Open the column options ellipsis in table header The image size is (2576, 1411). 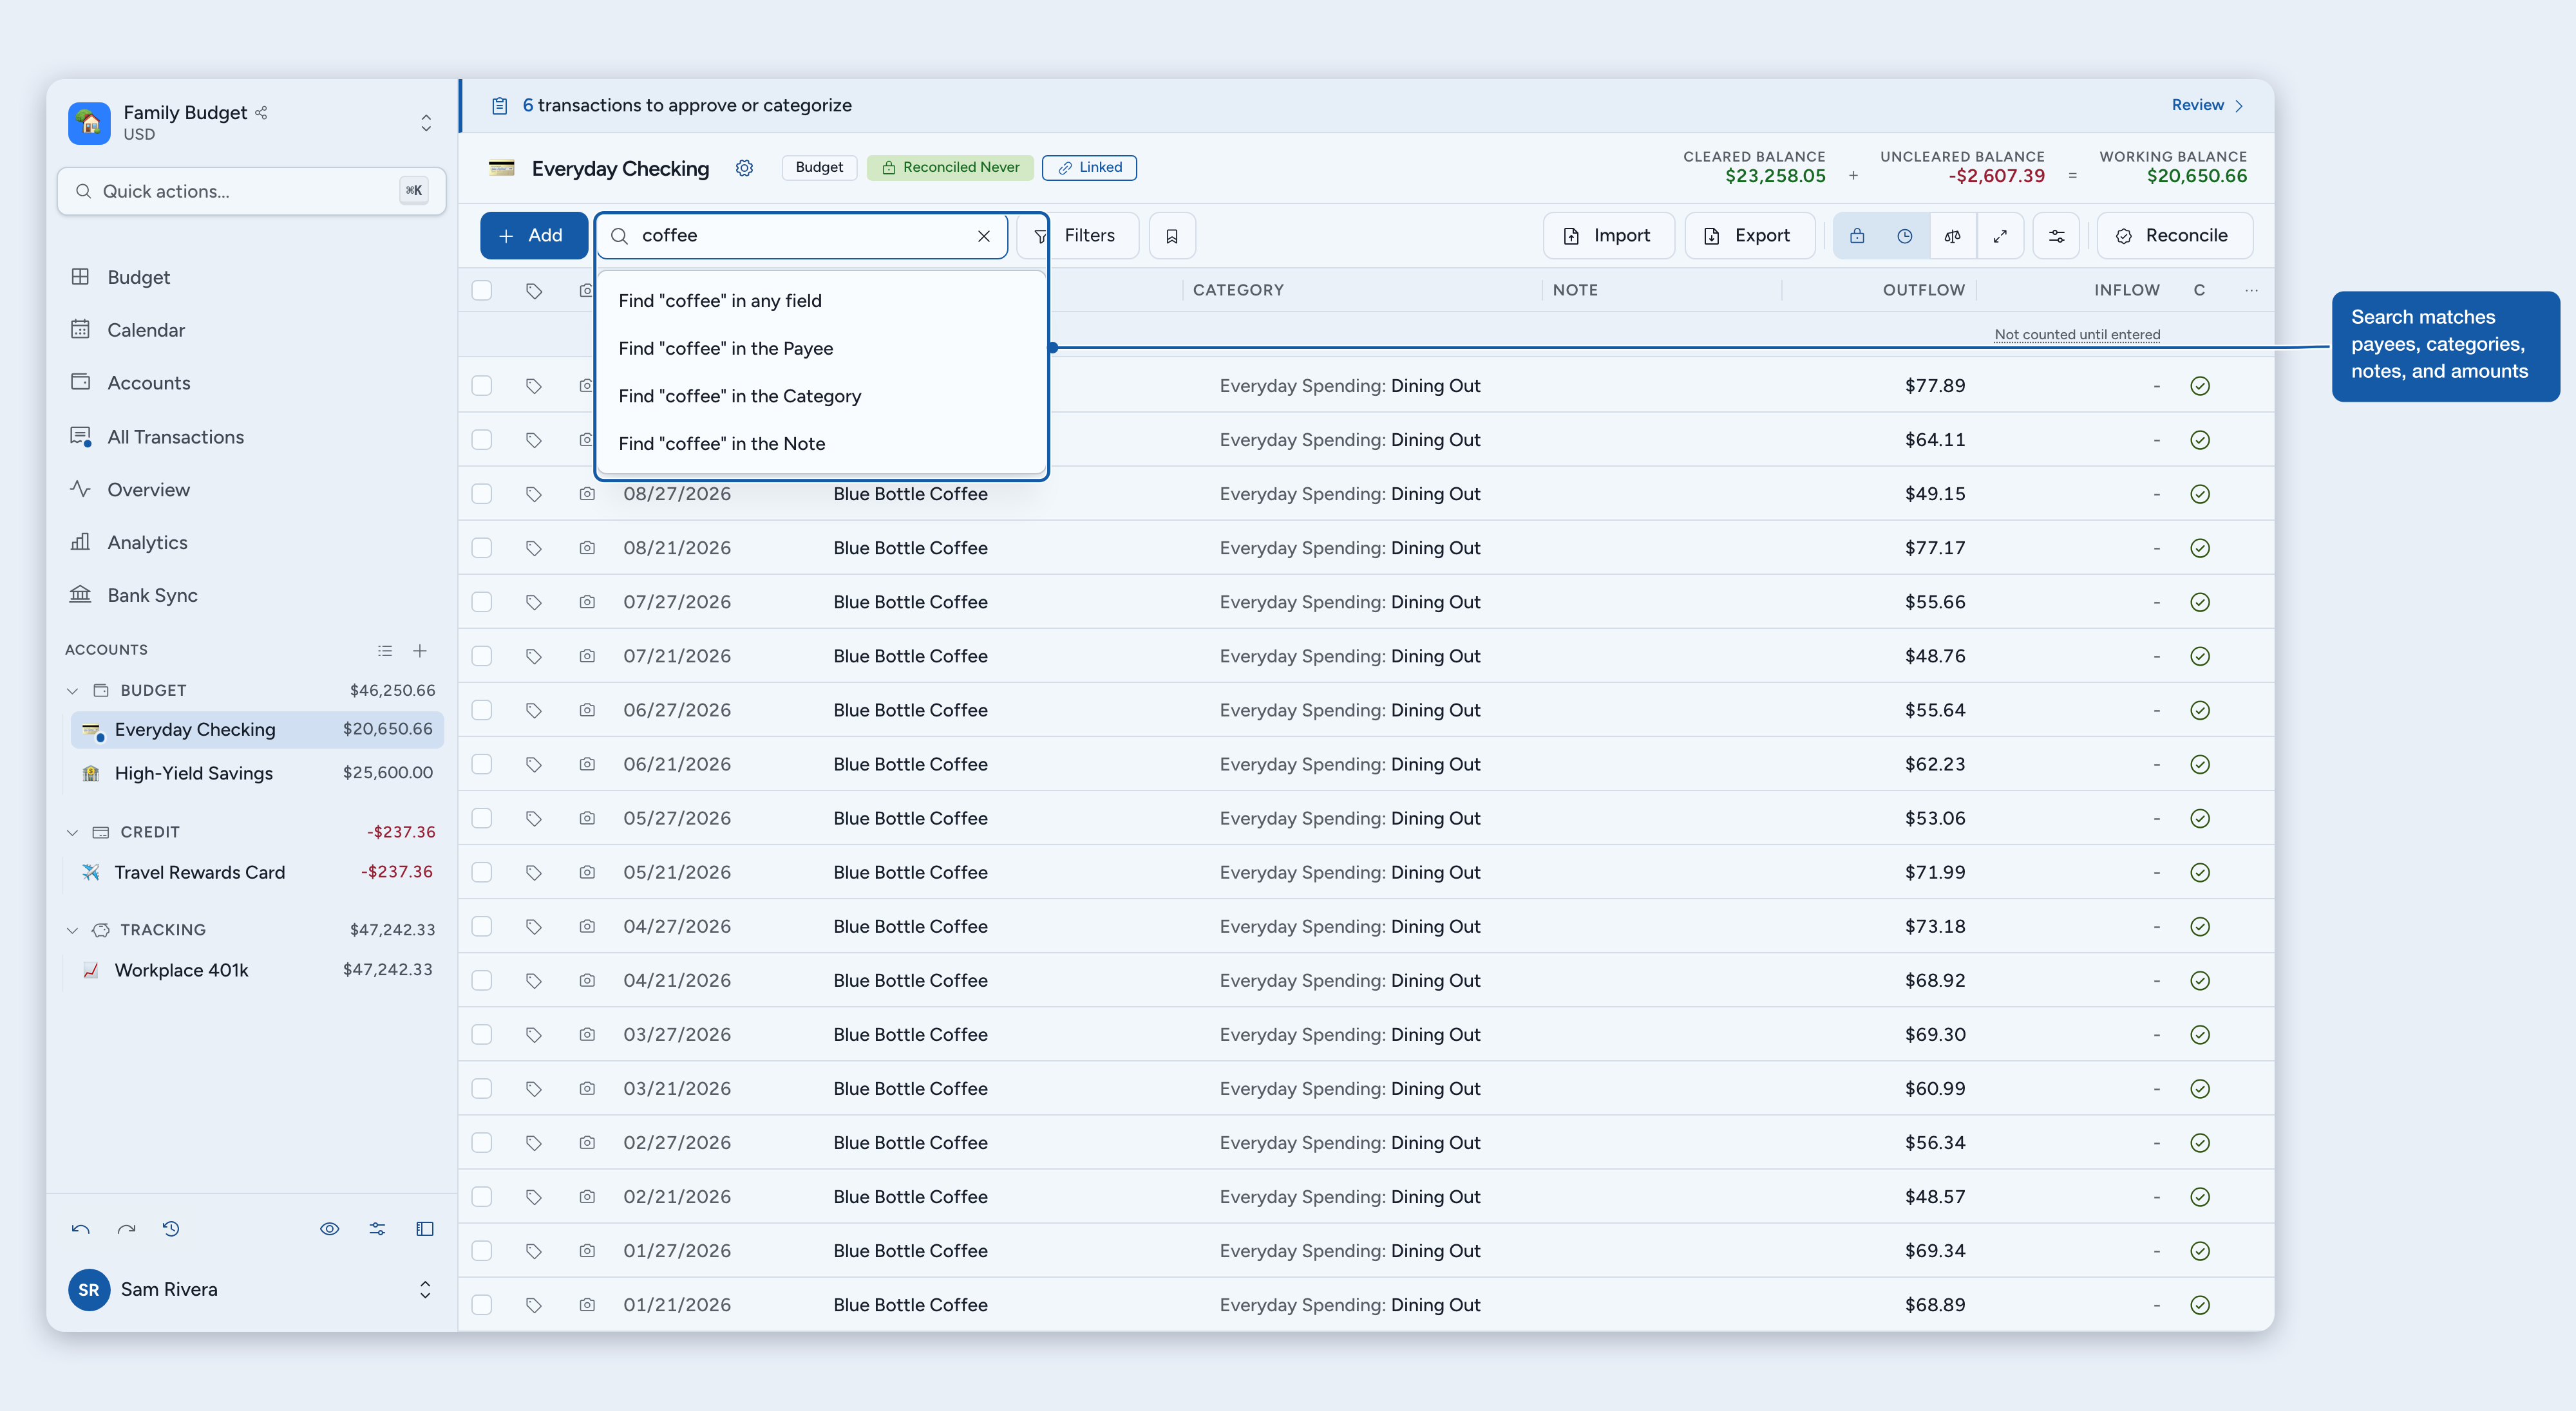coord(2251,290)
